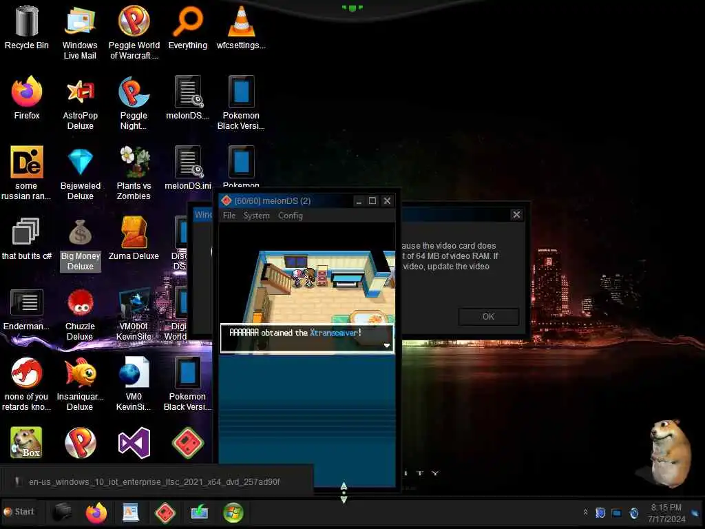The image size is (705, 529).
Task: Click the blue monitor tray icon
Action: point(616,512)
